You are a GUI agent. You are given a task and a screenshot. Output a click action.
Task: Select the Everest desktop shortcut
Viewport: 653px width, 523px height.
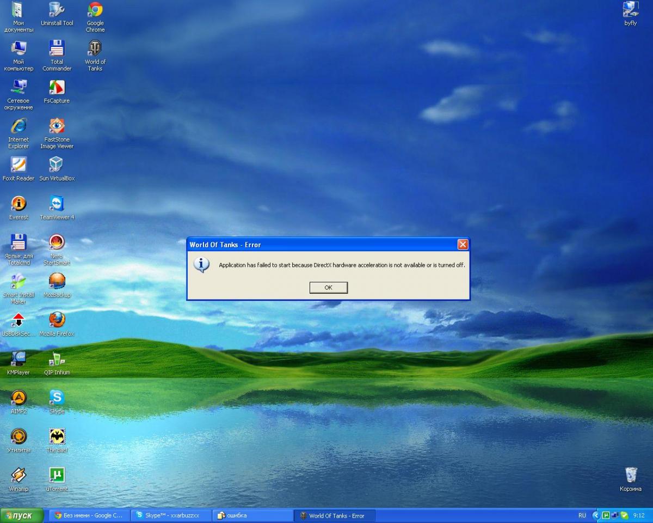tap(19, 208)
